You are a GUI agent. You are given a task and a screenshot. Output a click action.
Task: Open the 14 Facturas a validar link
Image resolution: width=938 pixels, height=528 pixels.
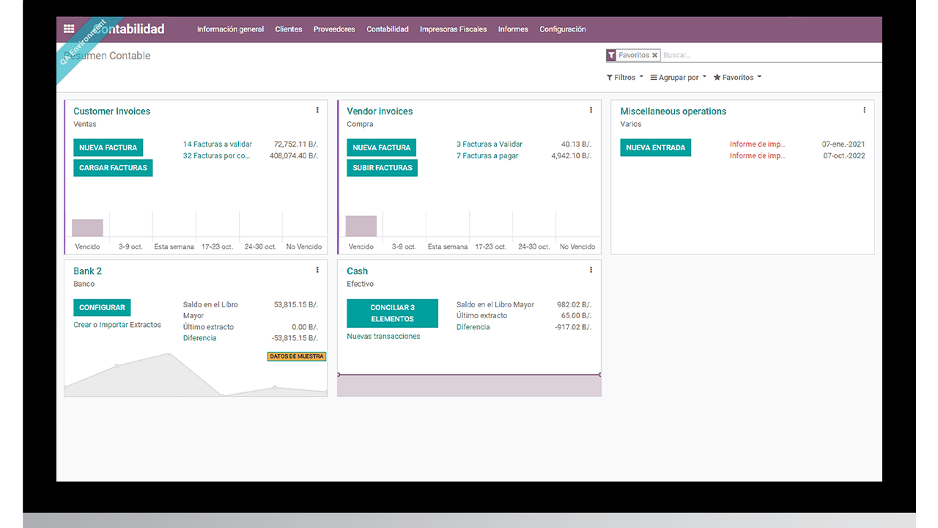click(218, 144)
